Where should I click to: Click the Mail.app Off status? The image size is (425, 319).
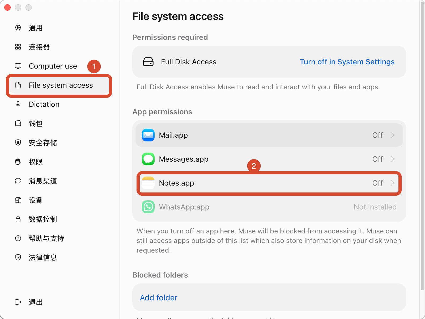point(377,135)
